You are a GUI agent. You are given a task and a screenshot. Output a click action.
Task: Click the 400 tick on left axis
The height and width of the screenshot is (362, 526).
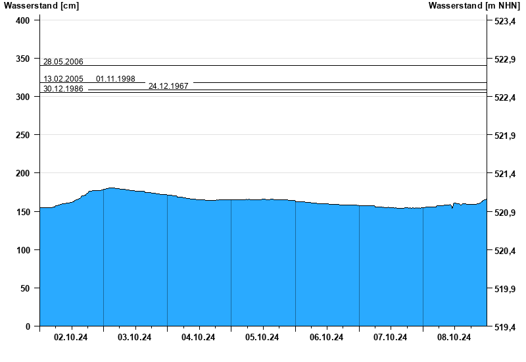[23, 21]
